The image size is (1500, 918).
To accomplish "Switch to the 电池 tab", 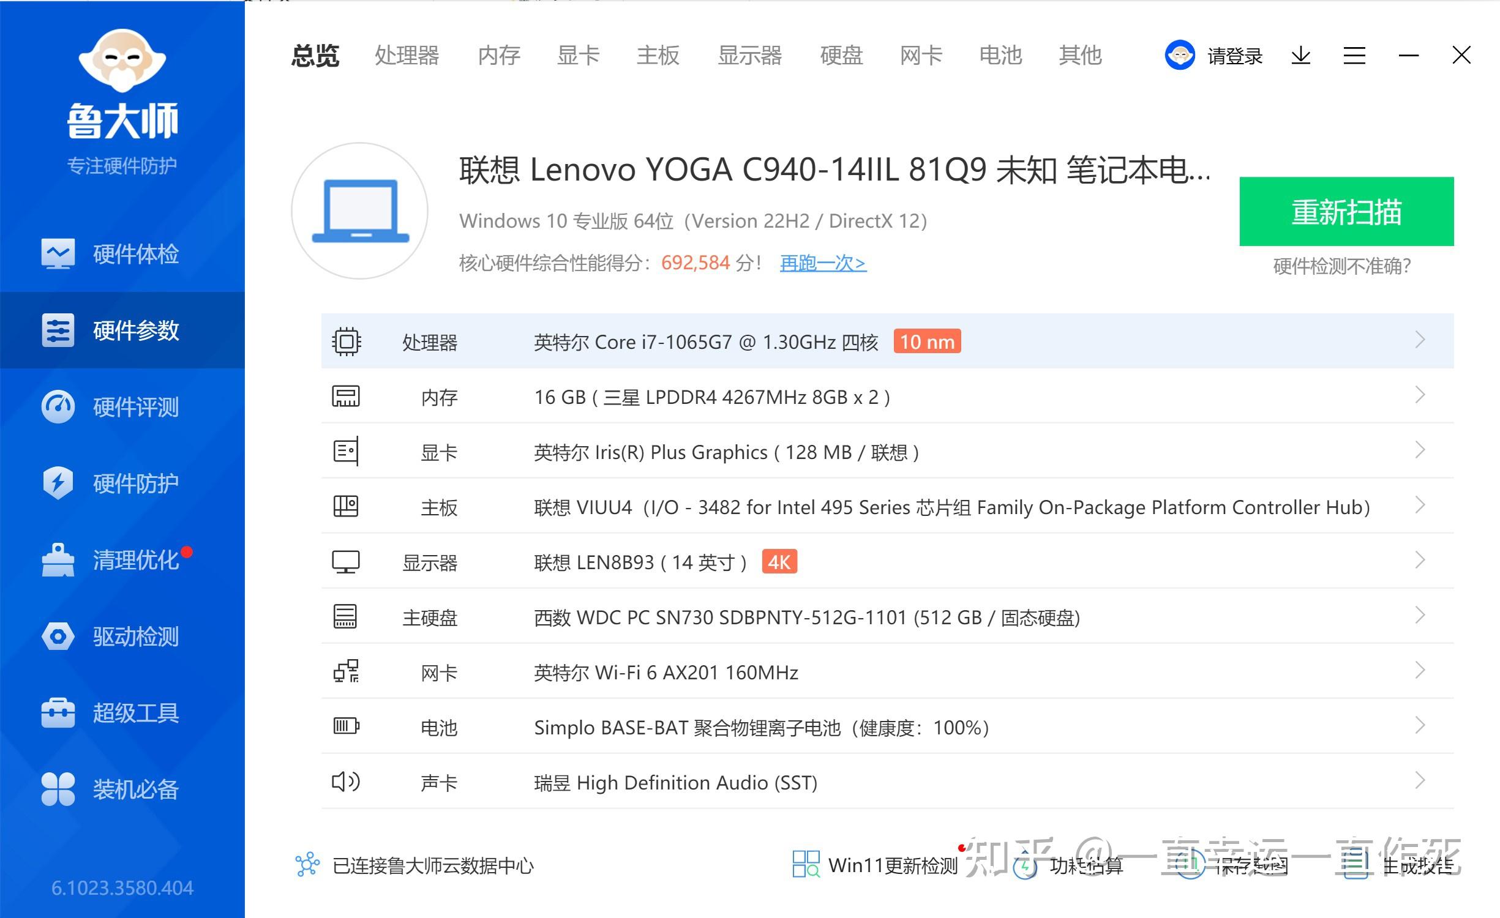I will coord(1000,55).
